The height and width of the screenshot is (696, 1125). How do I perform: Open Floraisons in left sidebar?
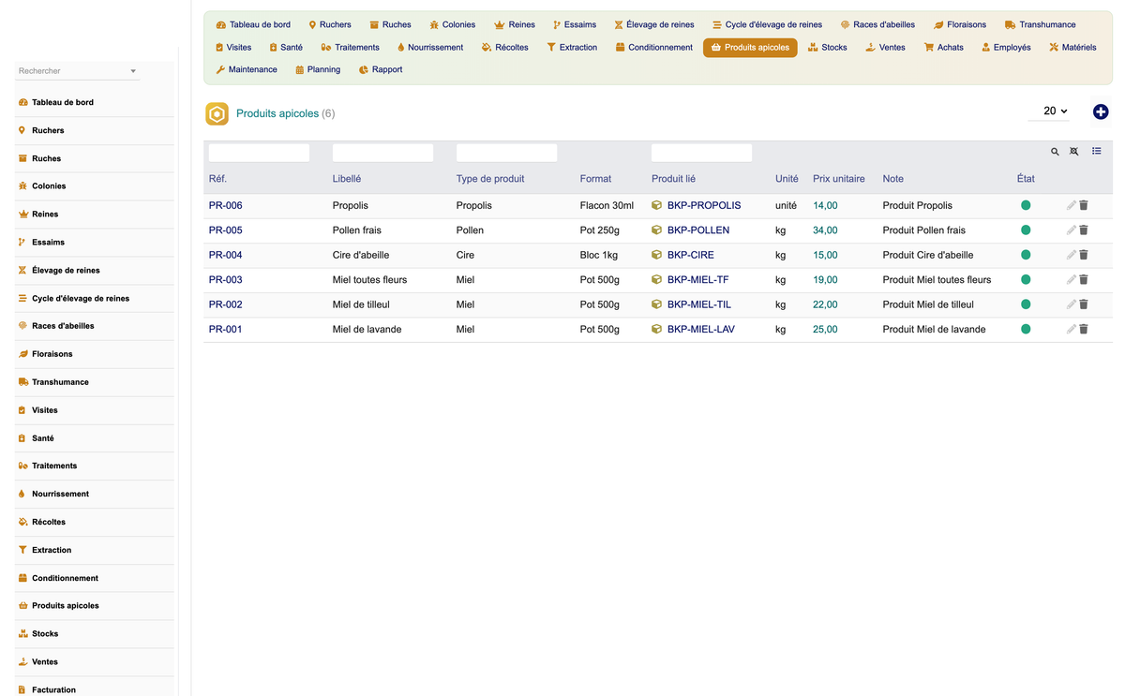click(95, 354)
